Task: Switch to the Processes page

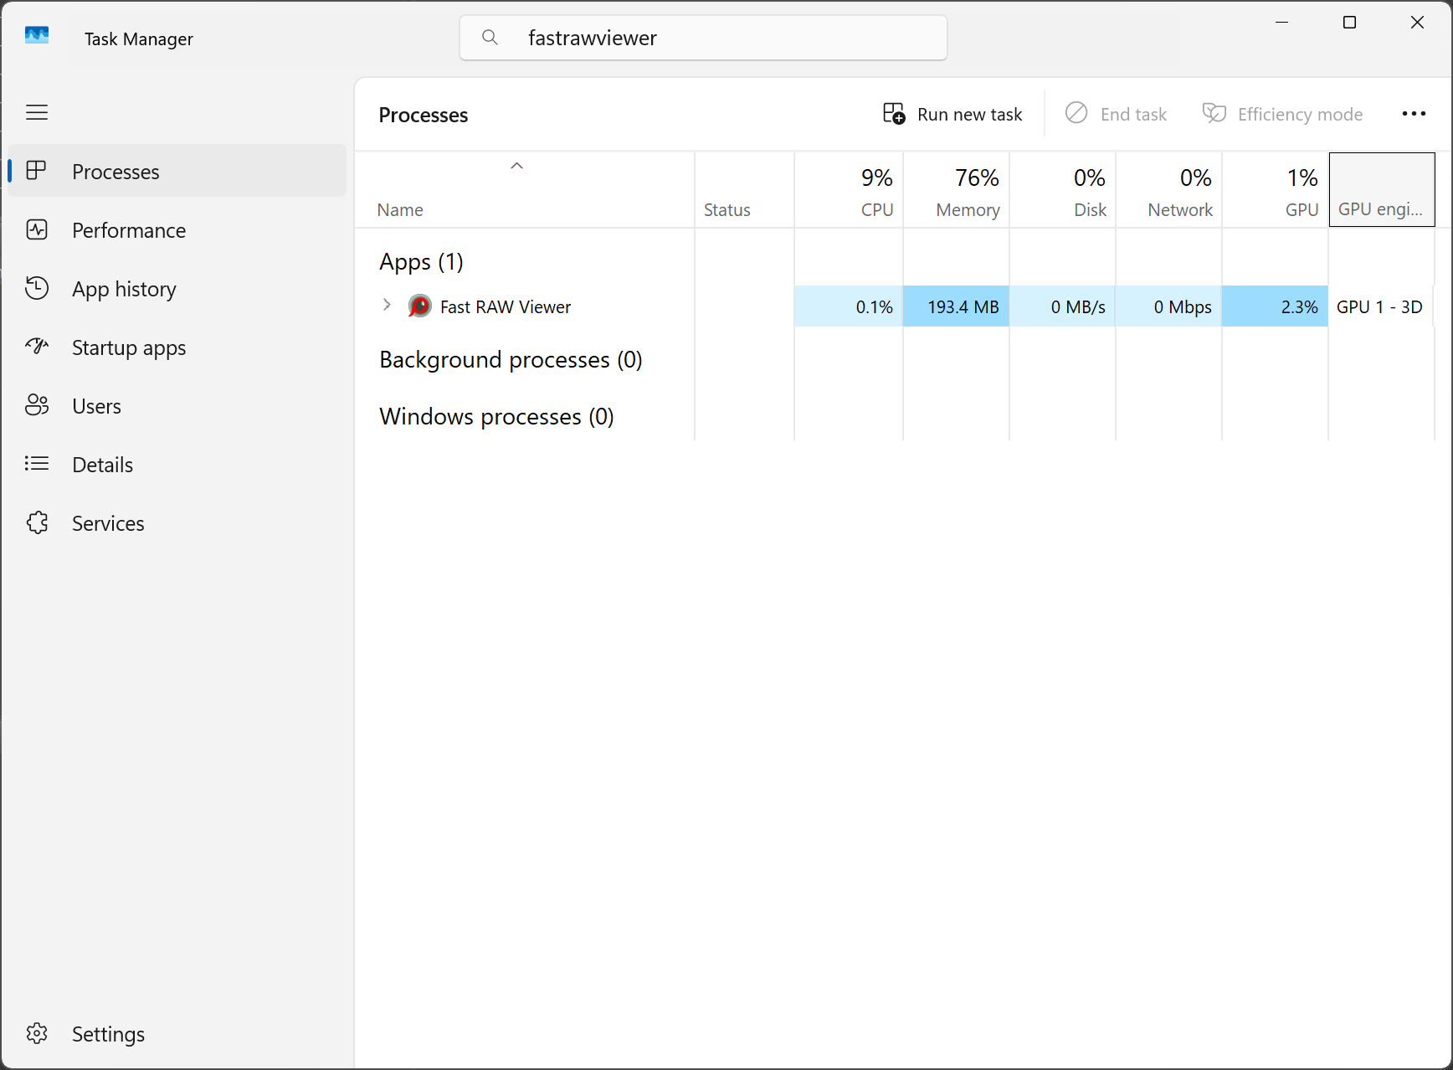Action: (x=177, y=171)
